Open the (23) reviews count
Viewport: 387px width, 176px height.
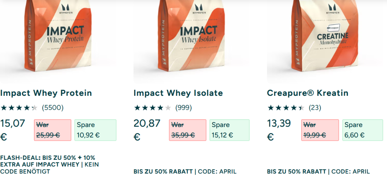315,108
